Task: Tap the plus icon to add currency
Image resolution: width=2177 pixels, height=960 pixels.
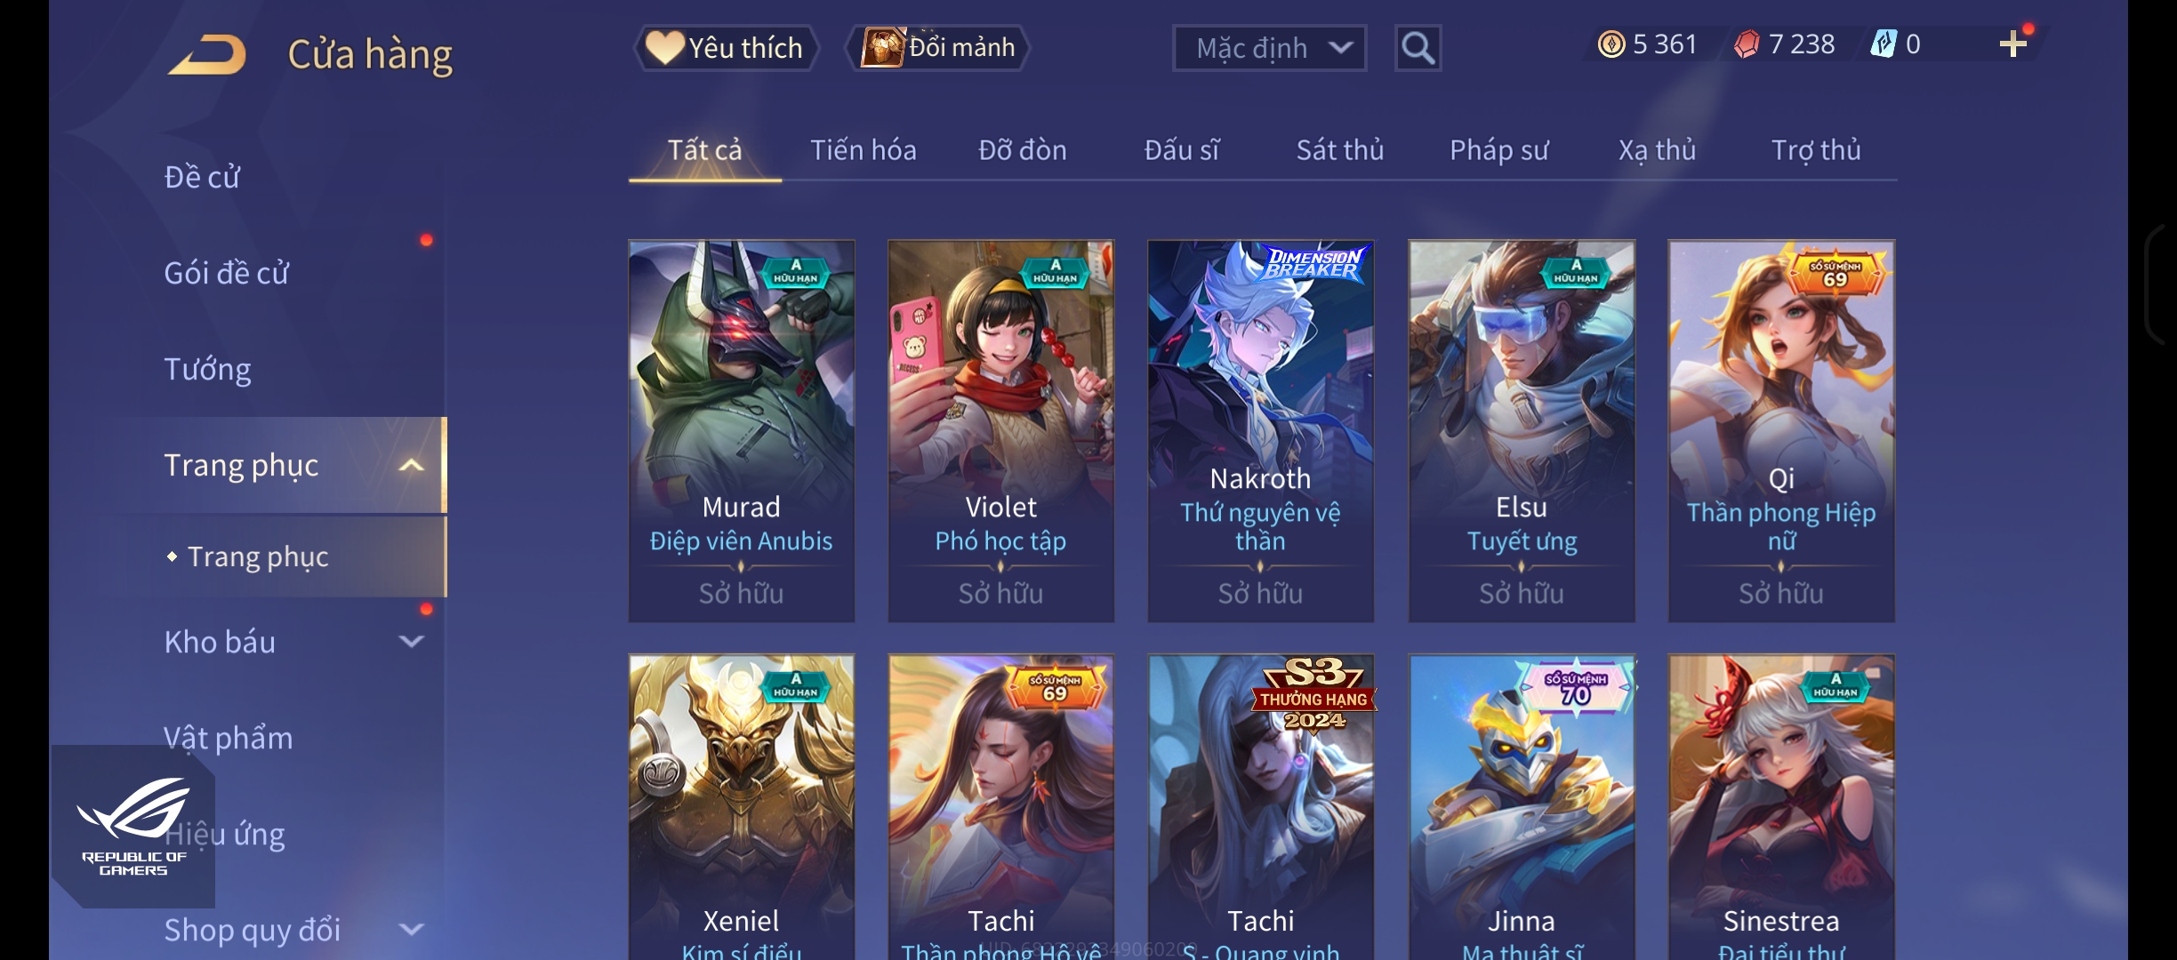Action: (x=2012, y=44)
